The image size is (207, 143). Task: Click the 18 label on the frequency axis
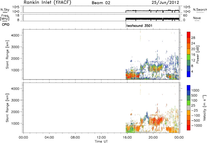(x=17, y=15)
